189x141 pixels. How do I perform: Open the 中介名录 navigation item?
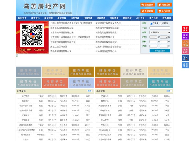click(x=154, y=18)
